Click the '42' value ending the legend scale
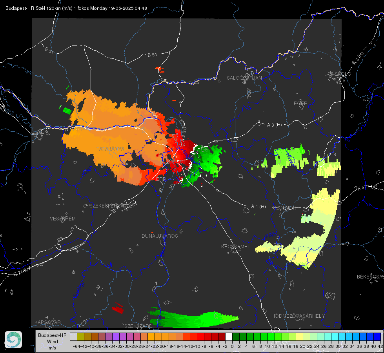This screenshot has width=384, height=353. [x=380, y=346]
